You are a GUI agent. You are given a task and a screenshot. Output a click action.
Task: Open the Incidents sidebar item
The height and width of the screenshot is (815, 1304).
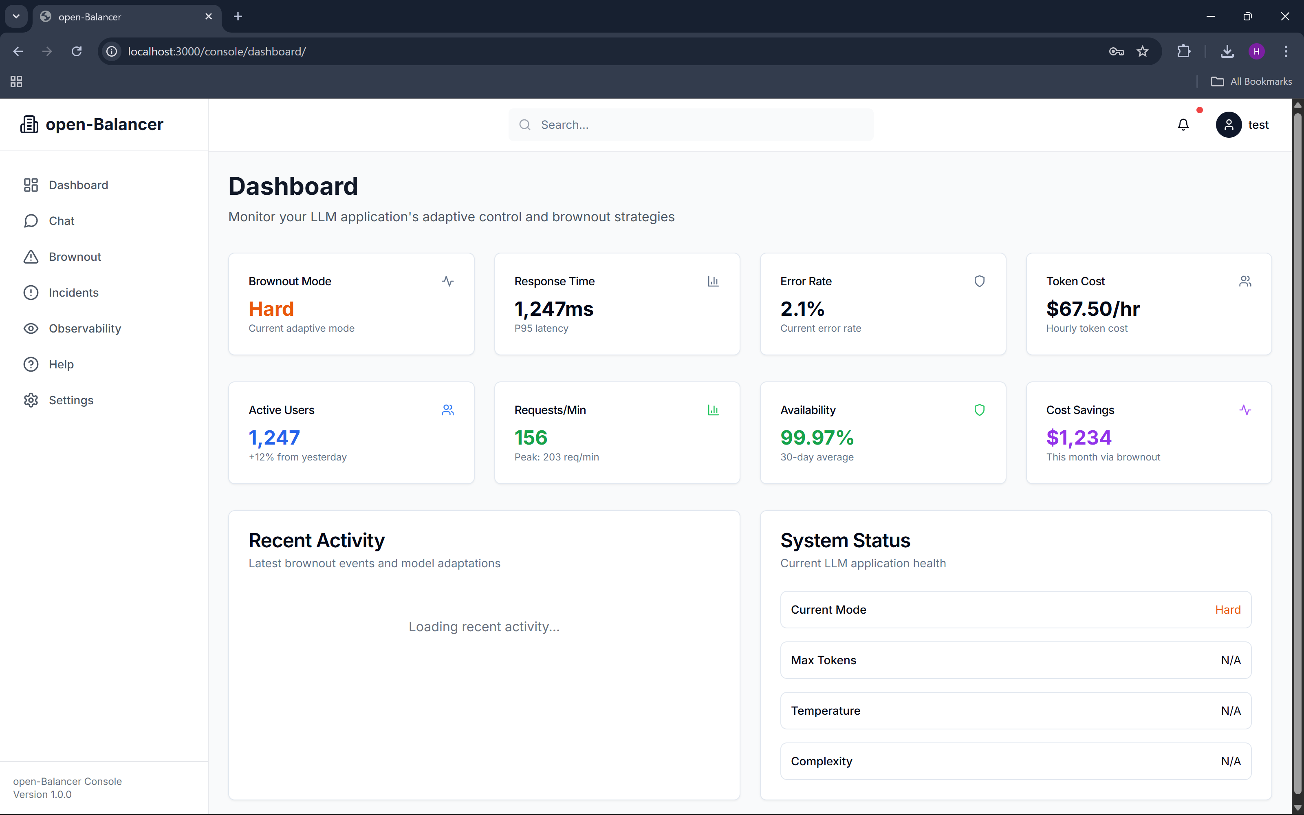(x=73, y=293)
